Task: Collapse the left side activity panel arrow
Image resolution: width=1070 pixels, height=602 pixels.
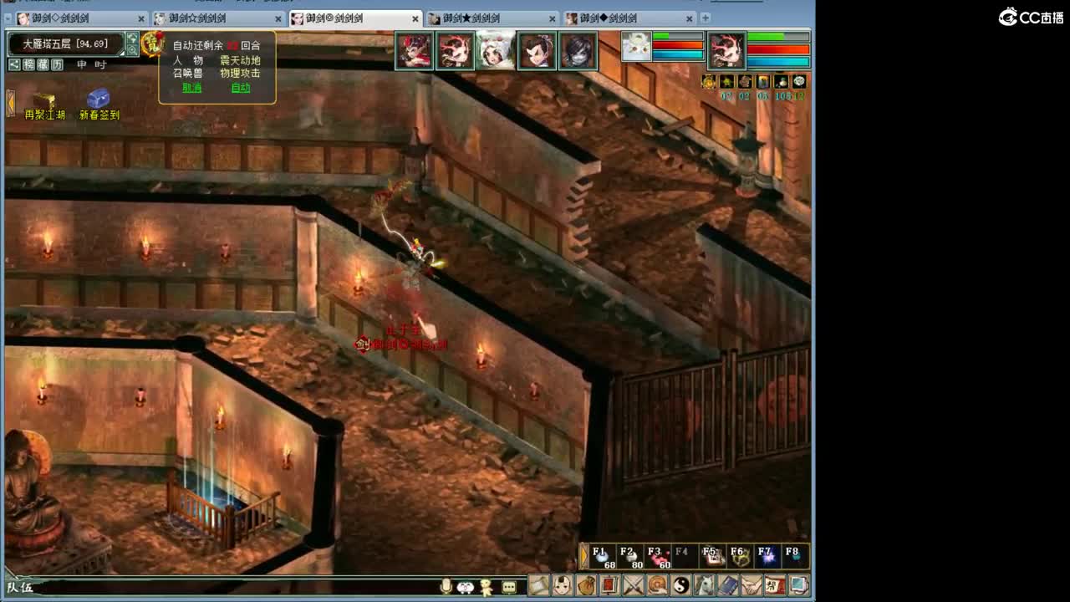Action: [11, 102]
